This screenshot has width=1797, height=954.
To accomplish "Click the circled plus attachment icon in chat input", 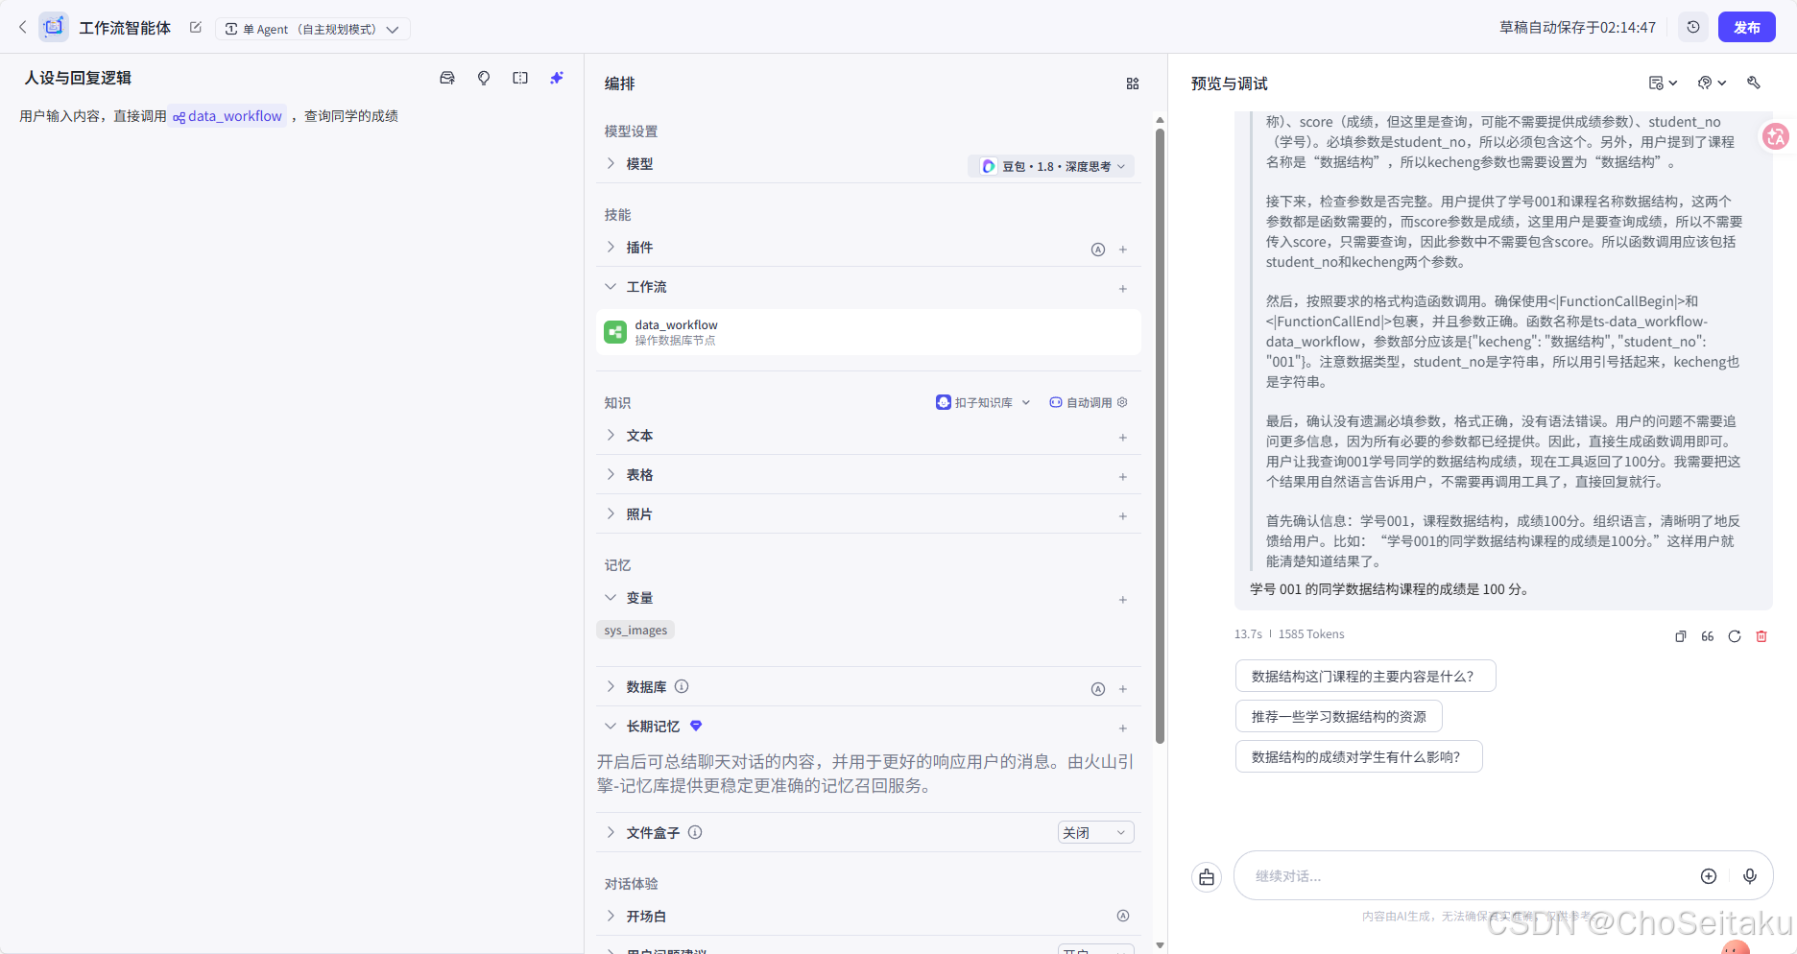I will (x=1709, y=876).
